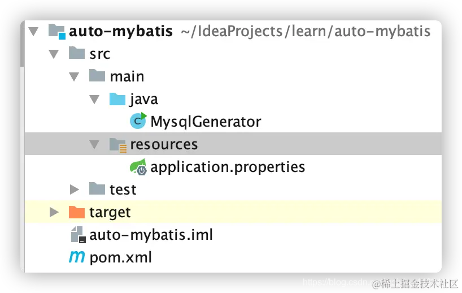
Task: Collapse the main folder arrow
Action: click(74, 77)
